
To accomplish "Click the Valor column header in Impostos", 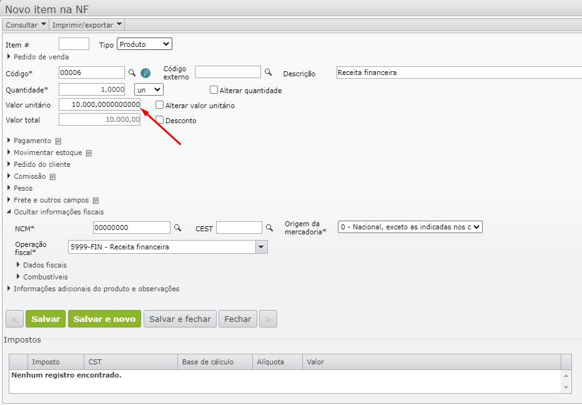I will (432, 362).
